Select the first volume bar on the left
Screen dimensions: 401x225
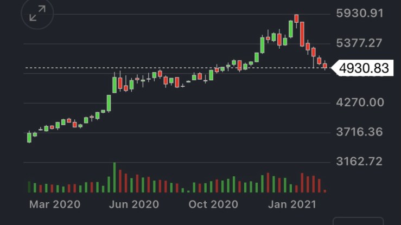29,187
